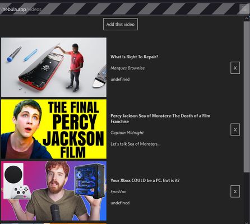Remove the 'What Is Right To Repair?' video
Image resolution: width=250 pixels, height=224 pixels.
pyautogui.click(x=235, y=68)
